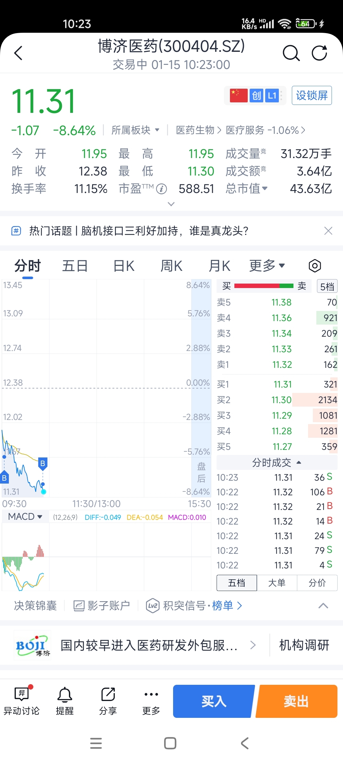343x763 pixels.
Task: Expand more quote details chevron
Action: (171, 204)
